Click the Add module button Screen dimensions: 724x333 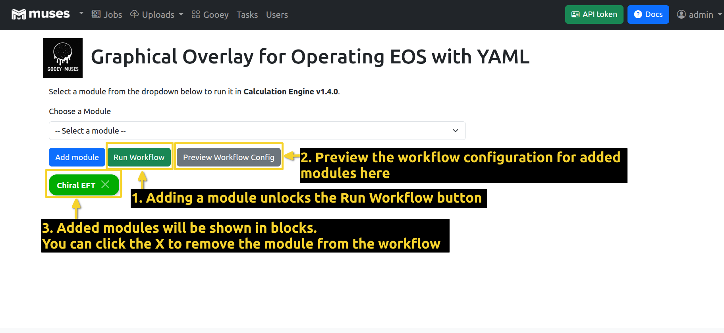coord(77,157)
